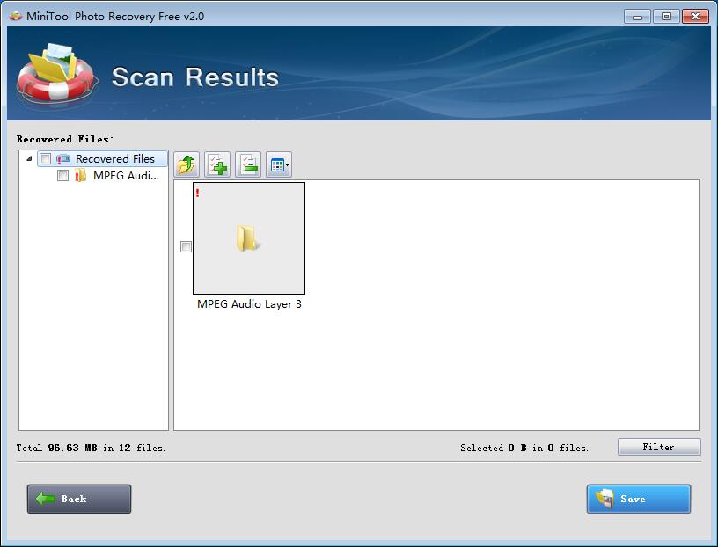Click the Back button
The image size is (718, 547).
click(78, 499)
